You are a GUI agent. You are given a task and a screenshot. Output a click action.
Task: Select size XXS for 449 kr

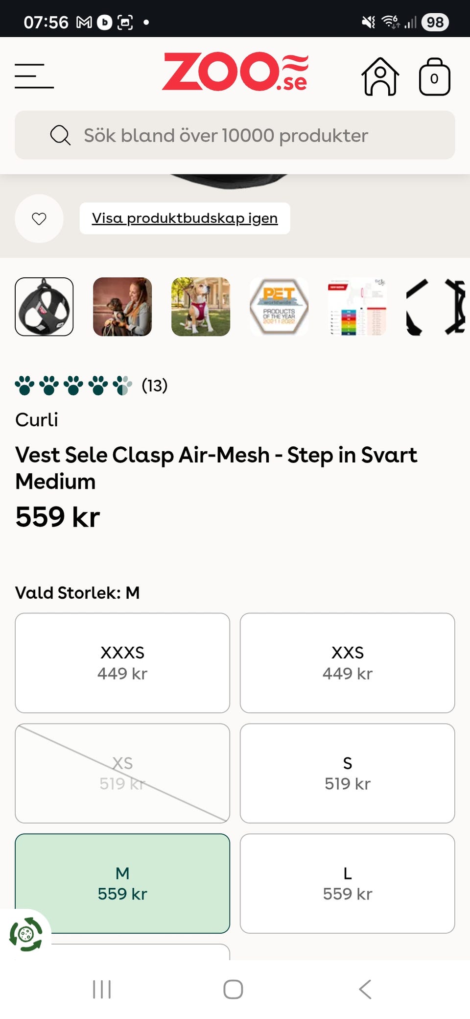(x=347, y=663)
